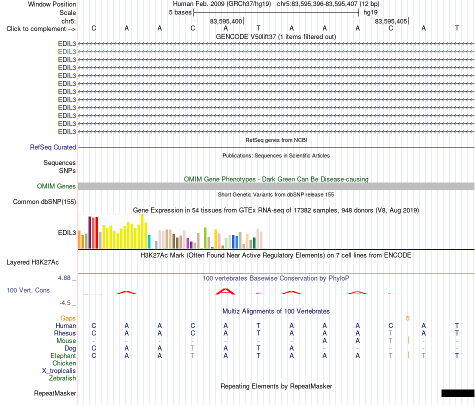Click the EDIL3 label beside GTEx chart
Screen dimensions: 475x405
point(67,233)
